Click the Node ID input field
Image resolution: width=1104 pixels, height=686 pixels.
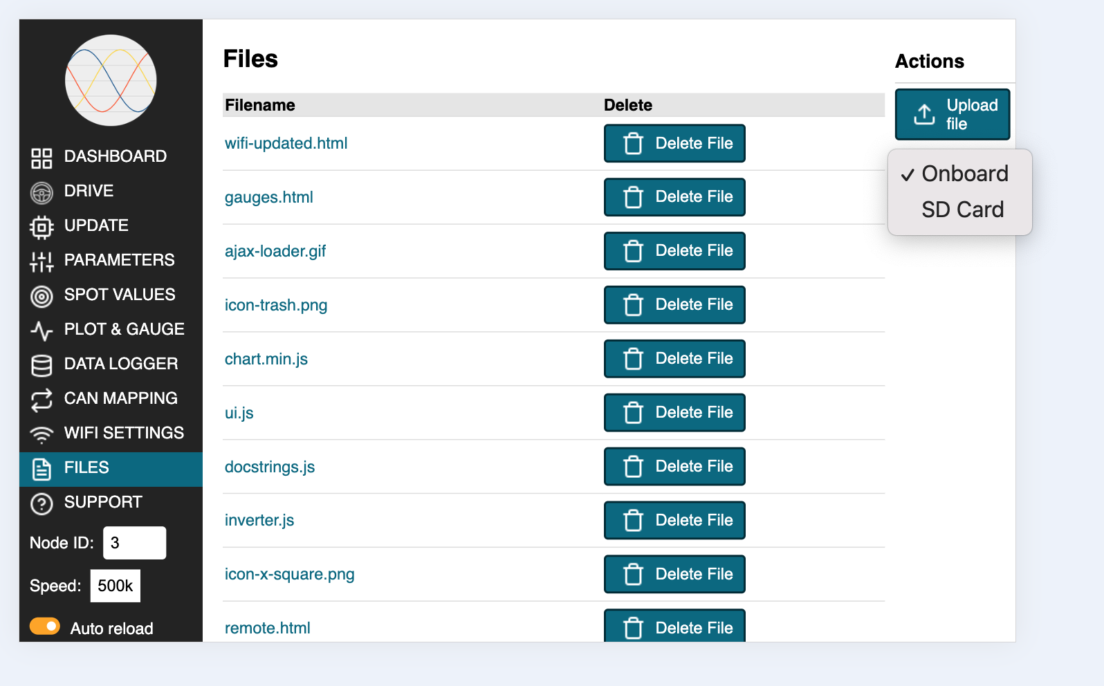[134, 543]
